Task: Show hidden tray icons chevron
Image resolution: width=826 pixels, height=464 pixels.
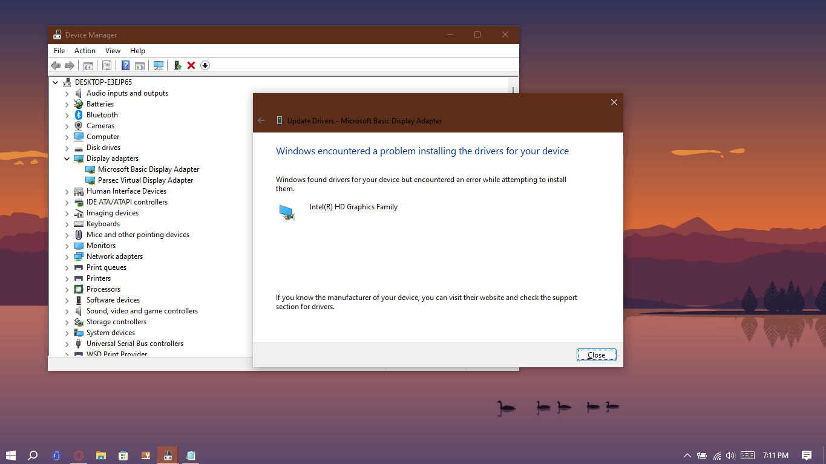Action: click(687, 456)
